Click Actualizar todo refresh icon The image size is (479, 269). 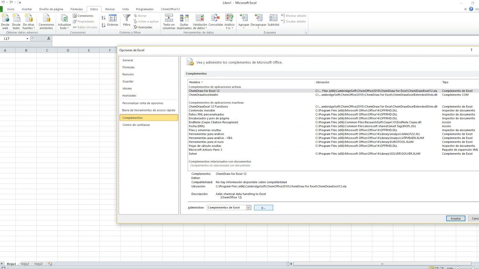coord(64,22)
